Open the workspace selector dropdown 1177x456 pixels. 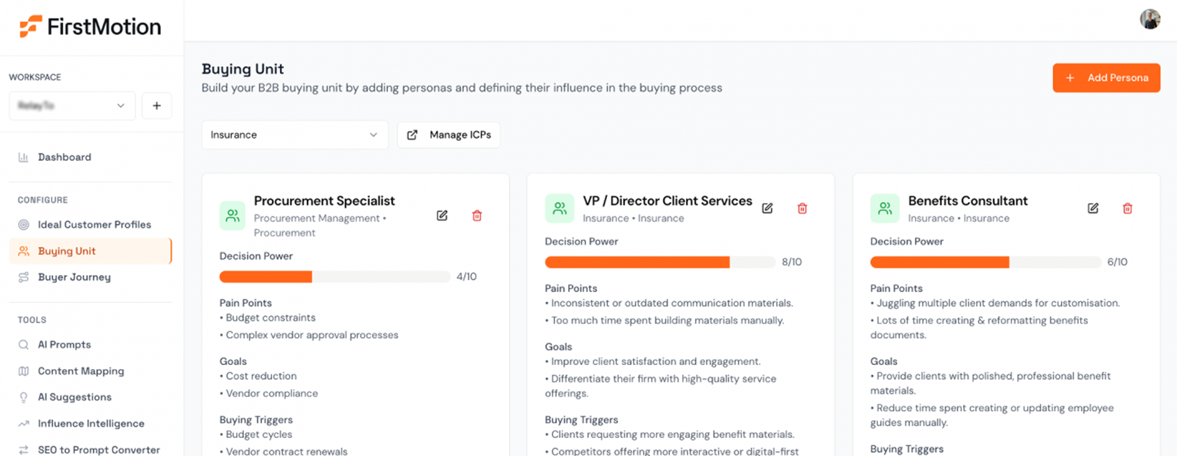click(72, 105)
